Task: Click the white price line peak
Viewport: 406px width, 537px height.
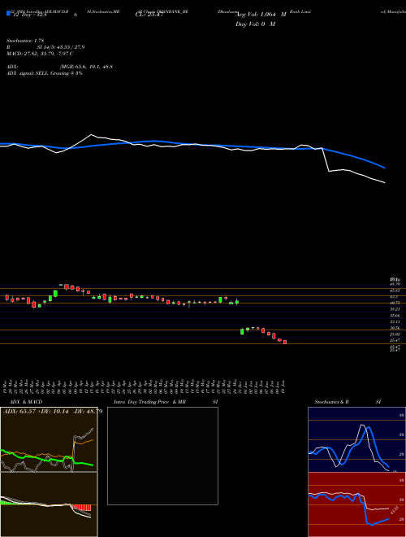Action: [x=91, y=134]
